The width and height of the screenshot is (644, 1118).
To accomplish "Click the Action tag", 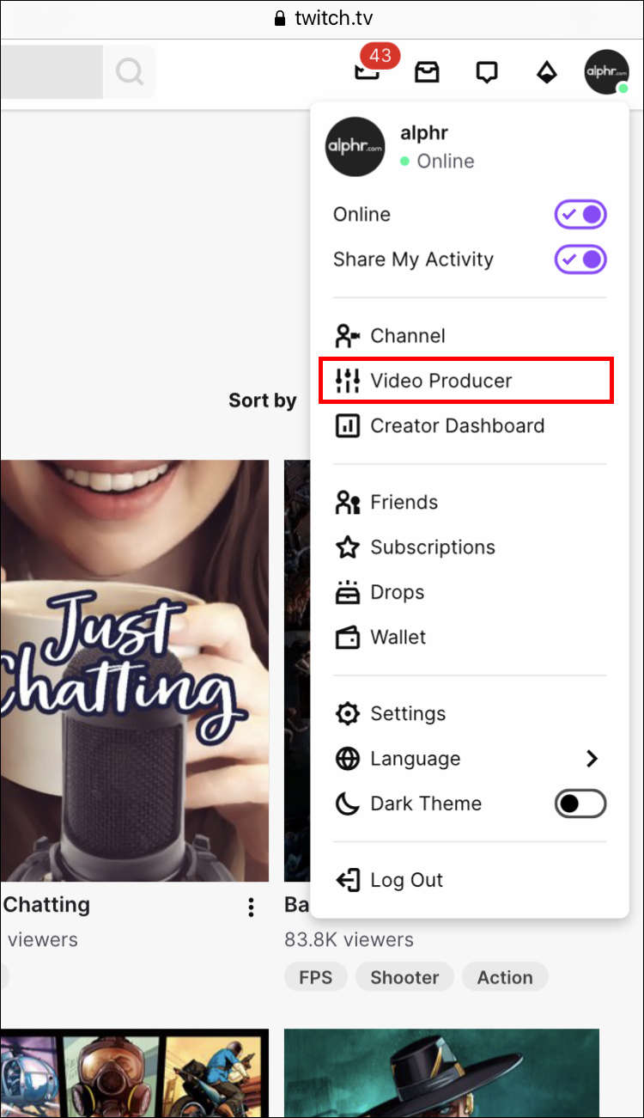I will point(505,977).
